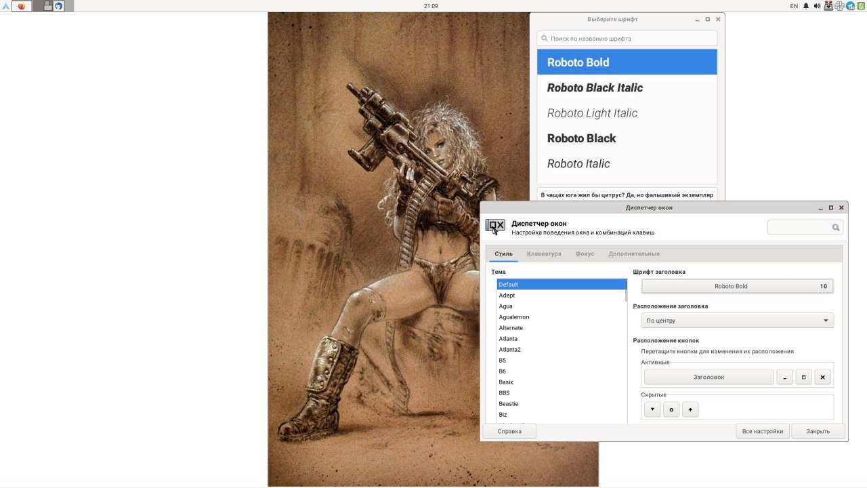
Task: Select the Basix theme
Action: pos(561,382)
